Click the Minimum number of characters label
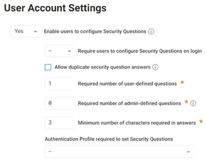This screenshot has width=207, height=162. [137, 123]
